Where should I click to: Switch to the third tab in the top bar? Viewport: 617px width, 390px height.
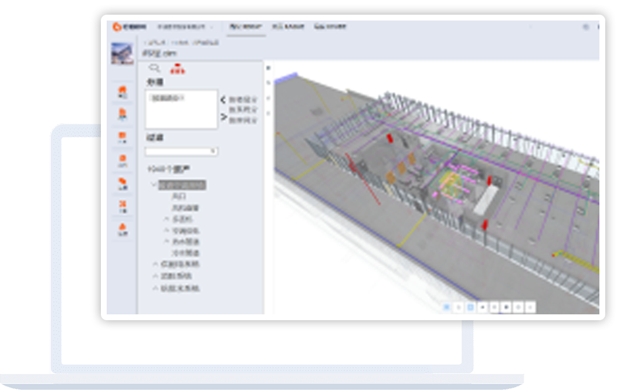point(331,26)
